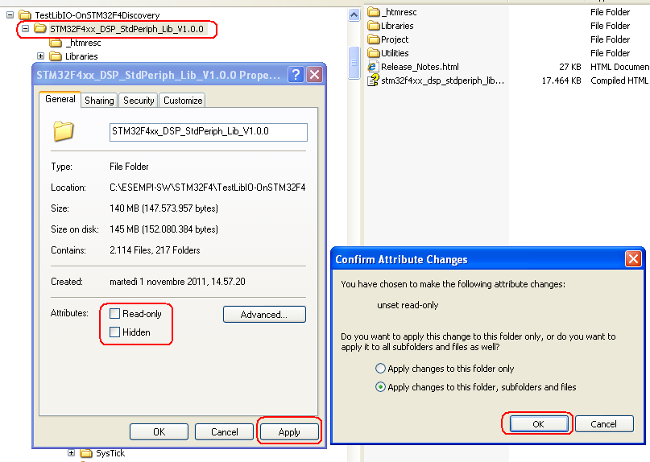
Task: Collapse the TestLibIO-OnSTM32F4Discovery tree node
Action: (x=10, y=15)
